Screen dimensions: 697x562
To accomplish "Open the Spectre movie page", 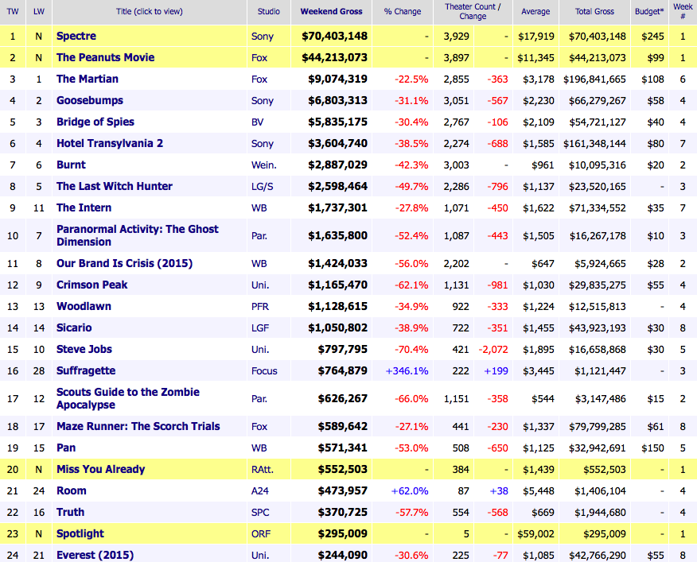I will coord(76,36).
